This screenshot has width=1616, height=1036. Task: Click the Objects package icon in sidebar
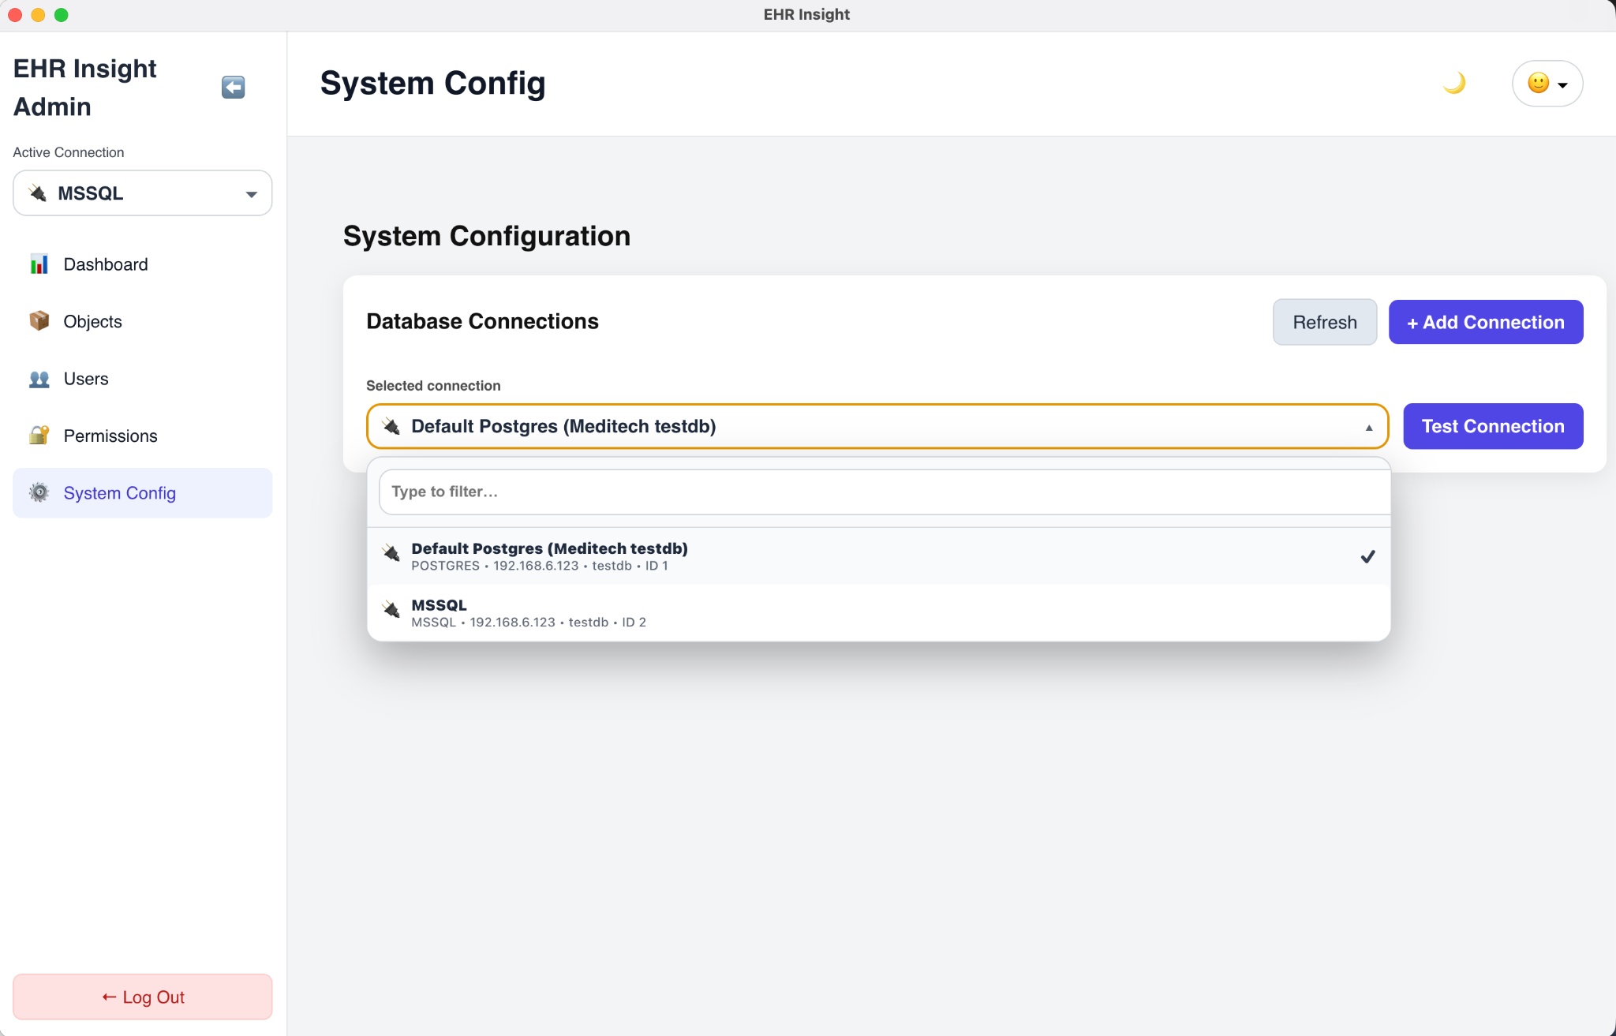tap(39, 321)
